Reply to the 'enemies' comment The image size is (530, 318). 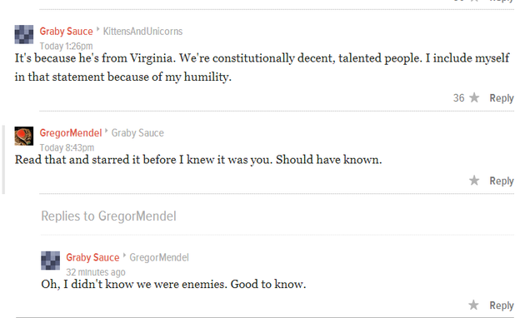(x=502, y=306)
